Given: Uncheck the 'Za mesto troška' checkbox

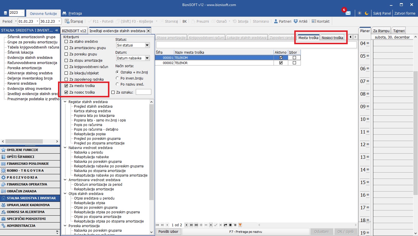Looking at the screenshot, I should click(x=66, y=86).
